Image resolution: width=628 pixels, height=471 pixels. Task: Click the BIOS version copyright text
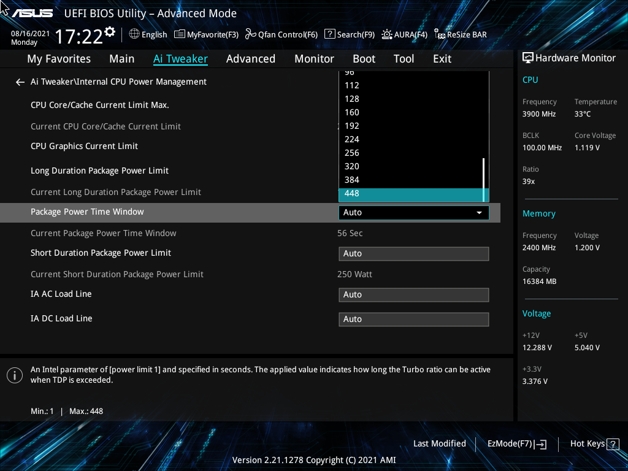pos(314,460)
